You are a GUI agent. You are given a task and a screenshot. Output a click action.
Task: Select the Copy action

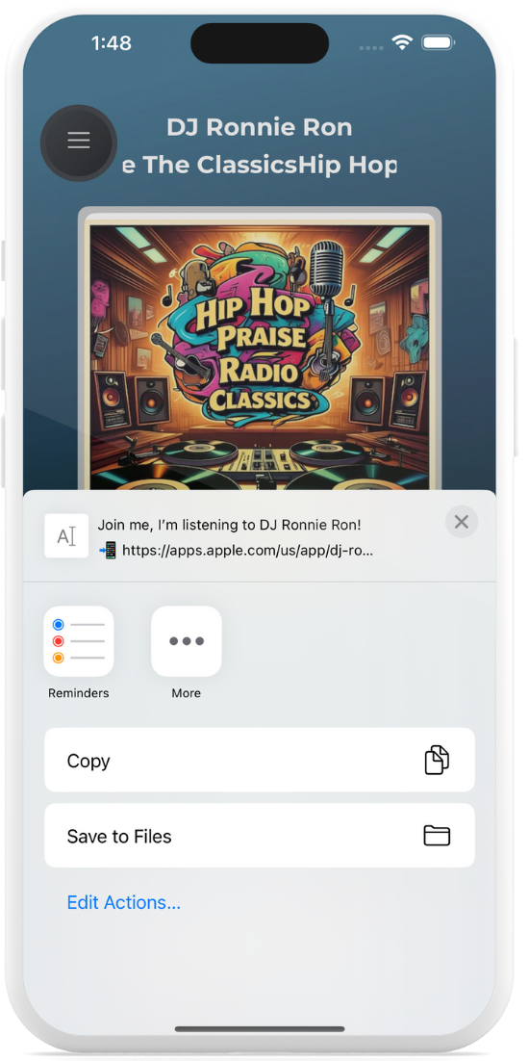tap(260, 760)
